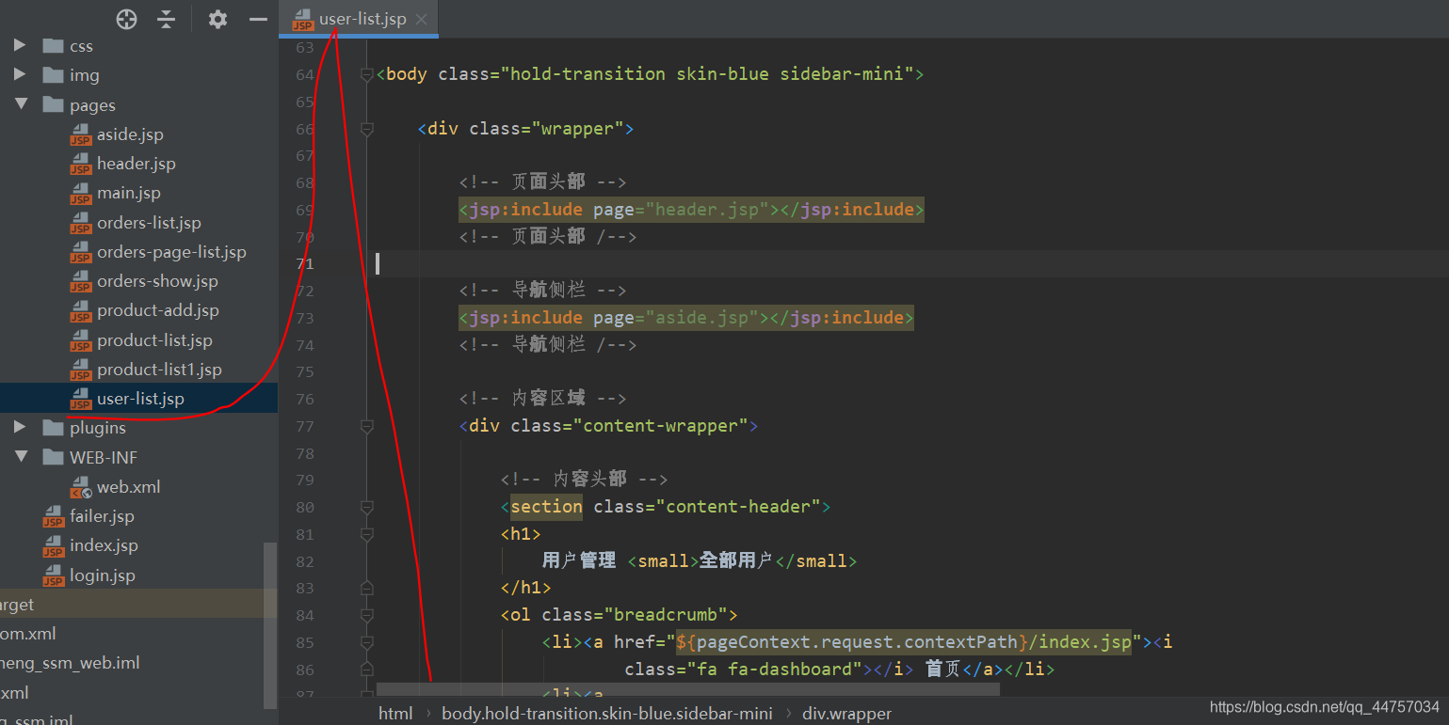Click body.hold-transition breadcrumb item
This screenshot has width=1449, height=725.
tap(607, 714)
